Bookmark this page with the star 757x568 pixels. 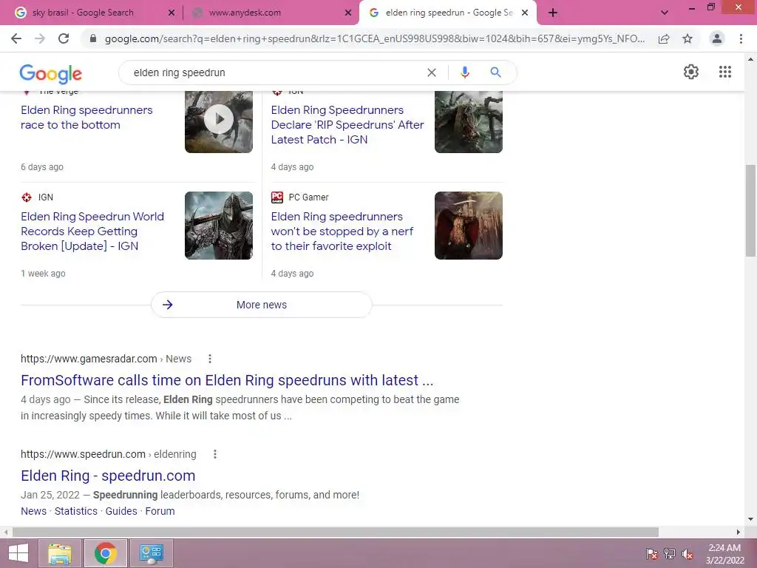click(688, 38)
